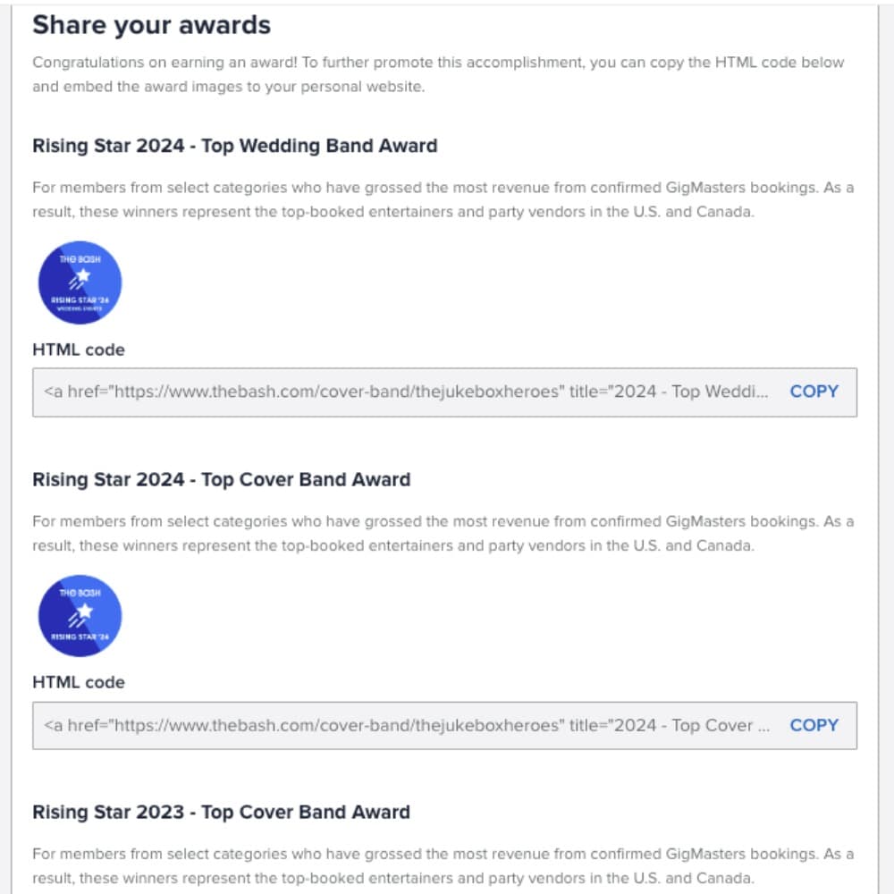This screenshot has height=894, width=894.
Task: Click the Top Wedding Band award badge
Action: [x=80, y=283]
